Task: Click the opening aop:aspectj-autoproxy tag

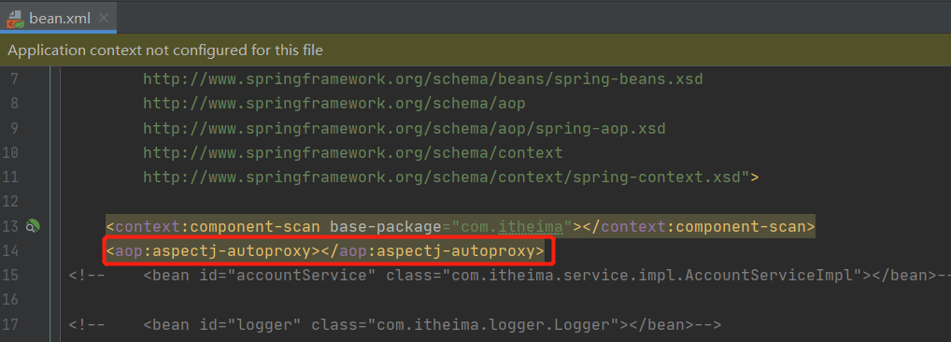Action: (x=213, y=251)
